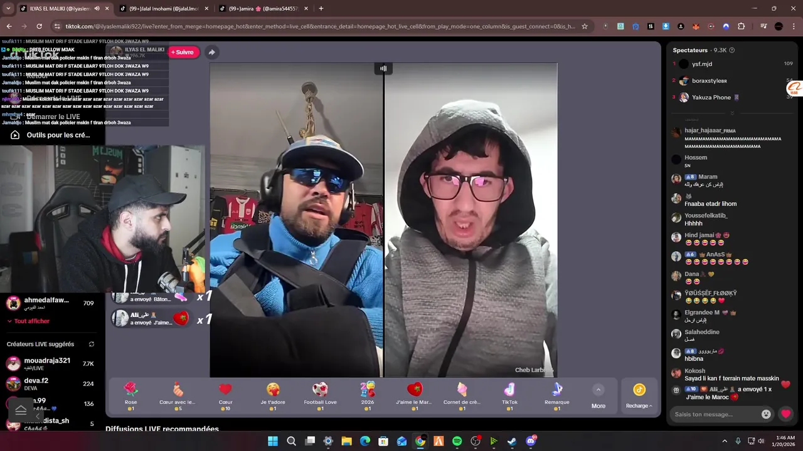Click Tout afficher to expand list
803x451 pixels.
pos(28,321)
